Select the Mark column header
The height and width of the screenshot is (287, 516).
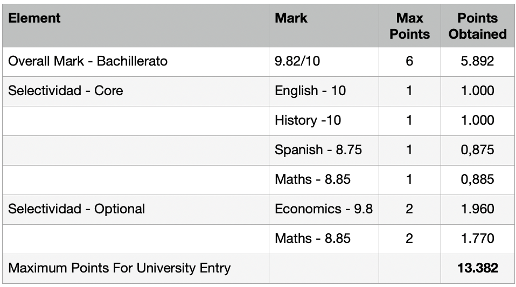click(324, 25)
